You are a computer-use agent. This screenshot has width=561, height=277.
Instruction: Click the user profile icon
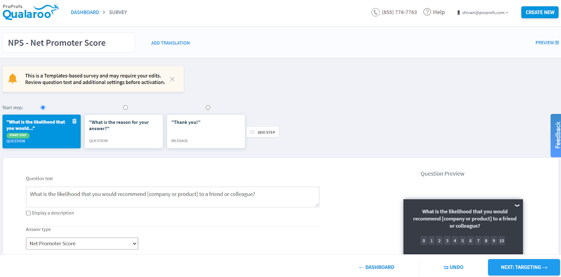click(x=459, y=13)
